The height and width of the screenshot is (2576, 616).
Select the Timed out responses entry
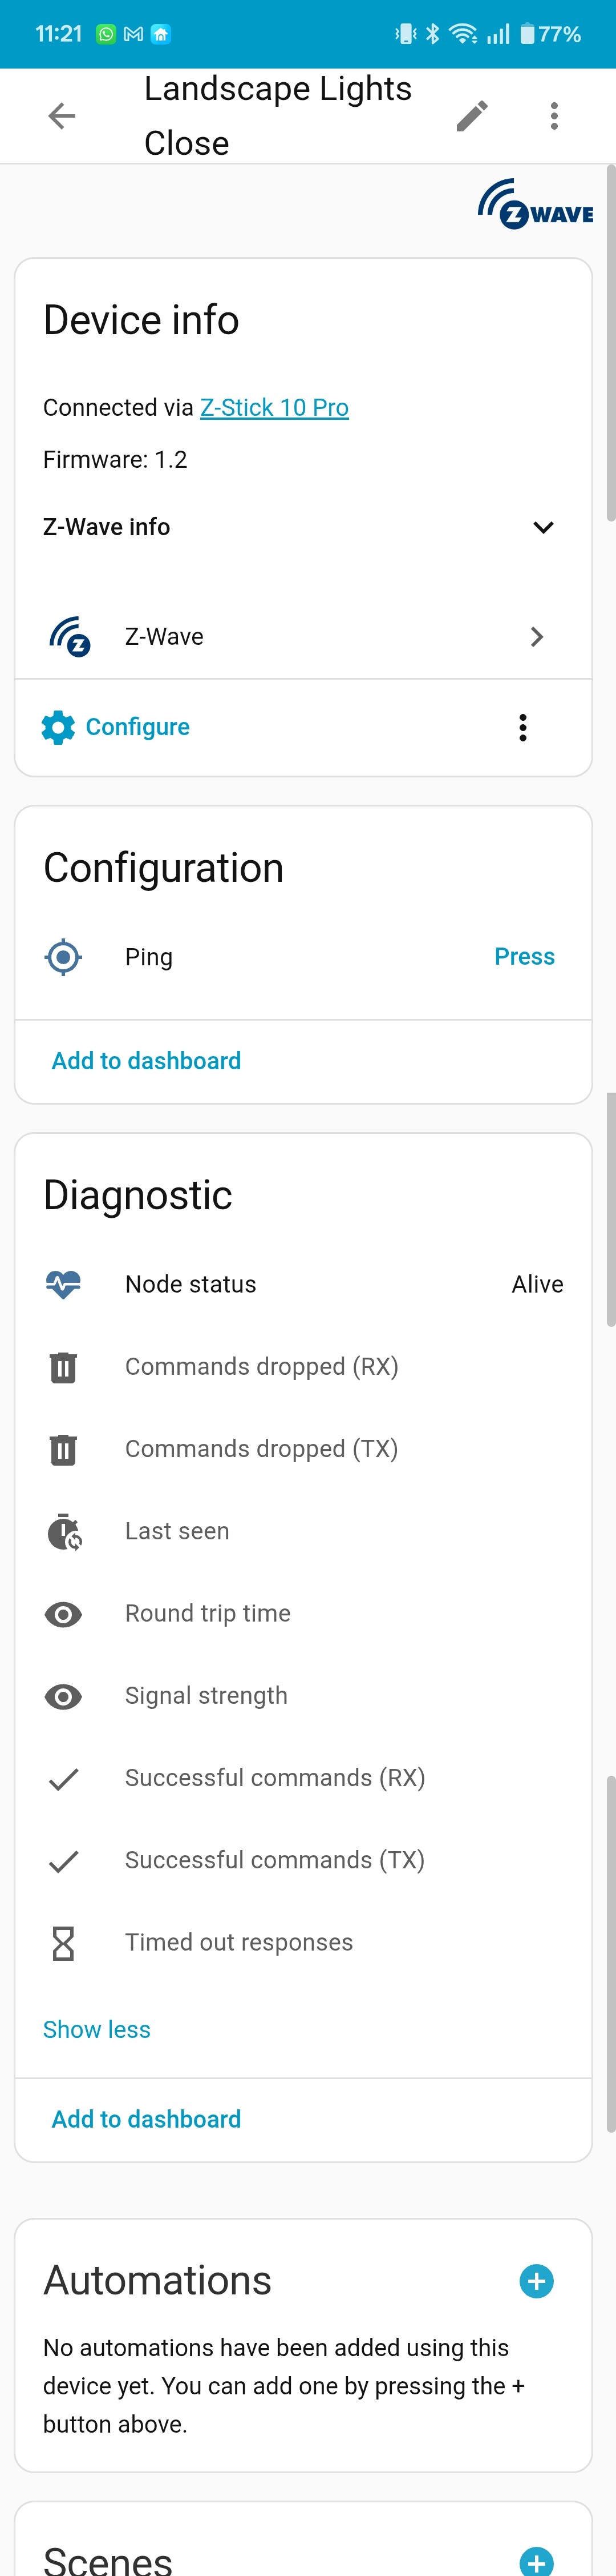238,1942
